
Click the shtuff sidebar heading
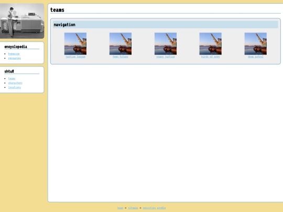(x=9, y=71)
